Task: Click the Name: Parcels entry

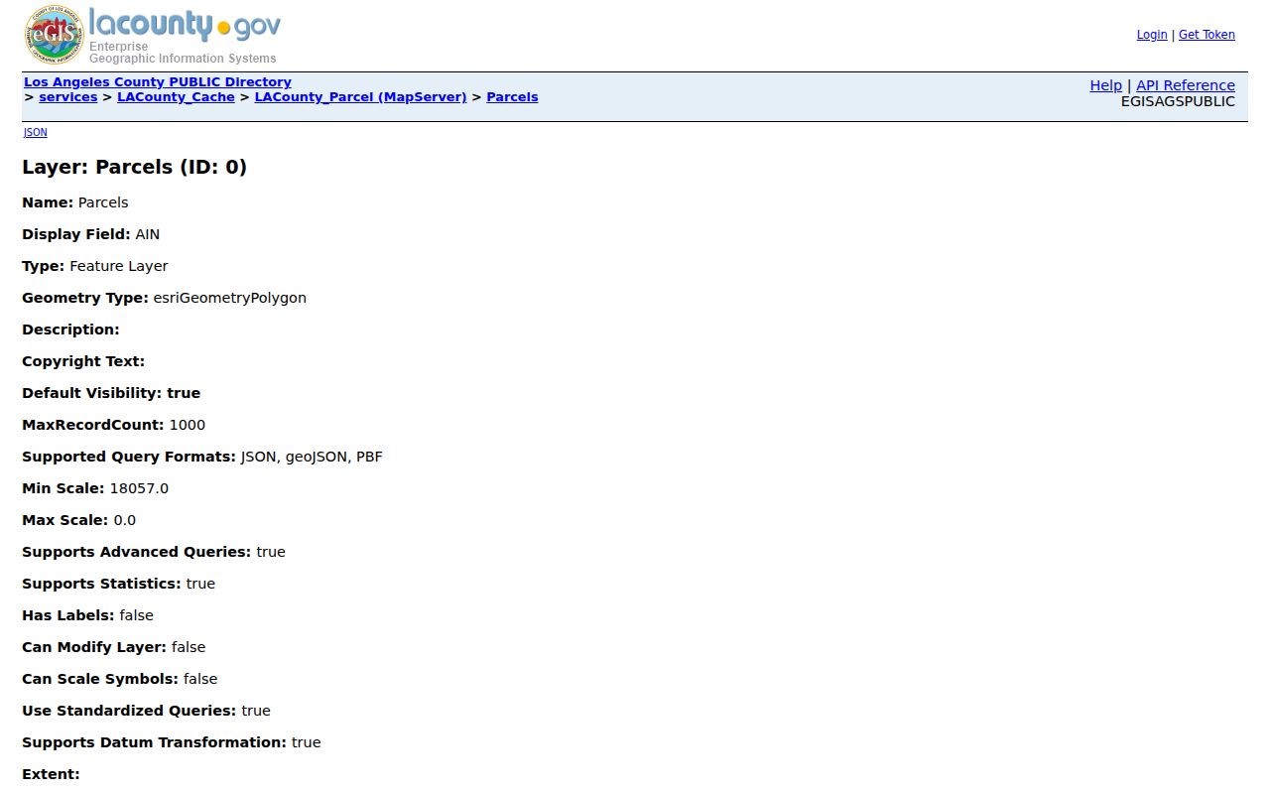Action: click(75, 202)
